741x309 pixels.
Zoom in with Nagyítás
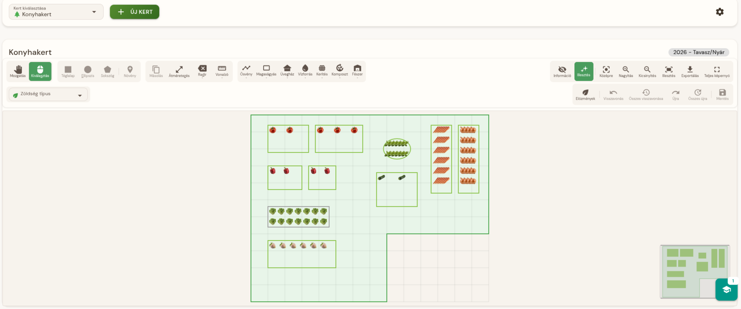pos(626,71)
